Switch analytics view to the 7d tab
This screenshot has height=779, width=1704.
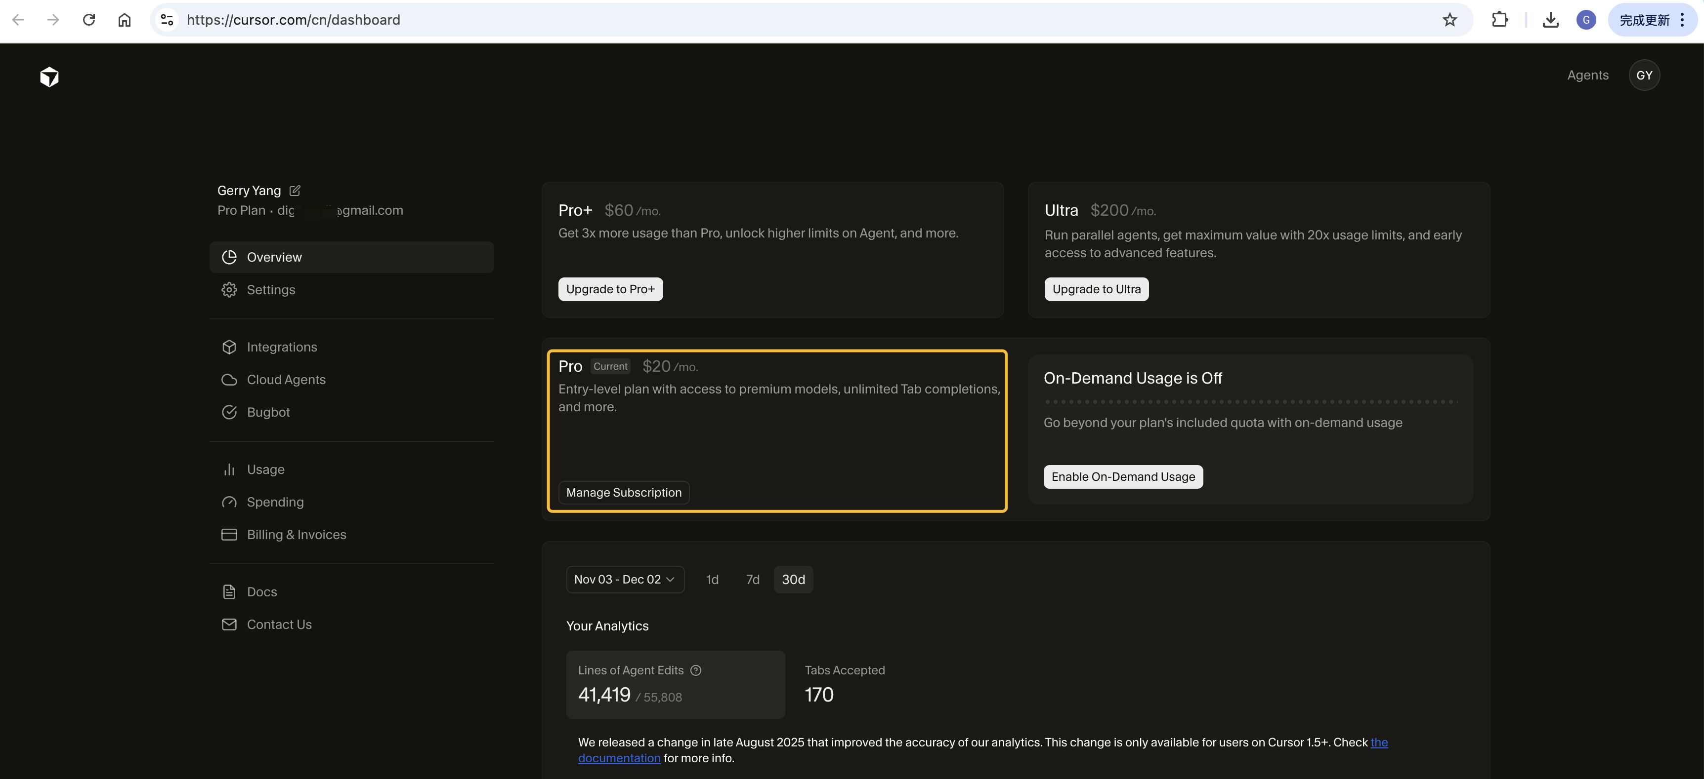pyautogui.click(x=752, y=579)
